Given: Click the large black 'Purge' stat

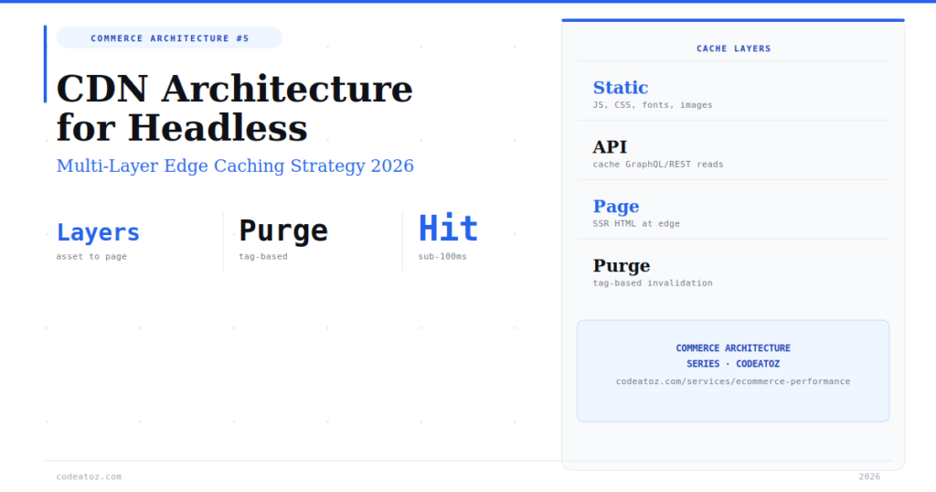Looking at the screenshot, I should pos(283,230).
